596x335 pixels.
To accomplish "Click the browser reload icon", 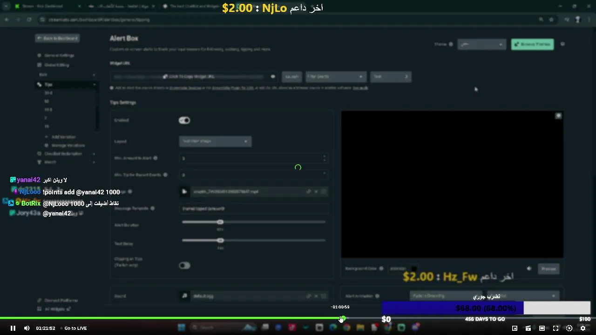I will (29, 20).
